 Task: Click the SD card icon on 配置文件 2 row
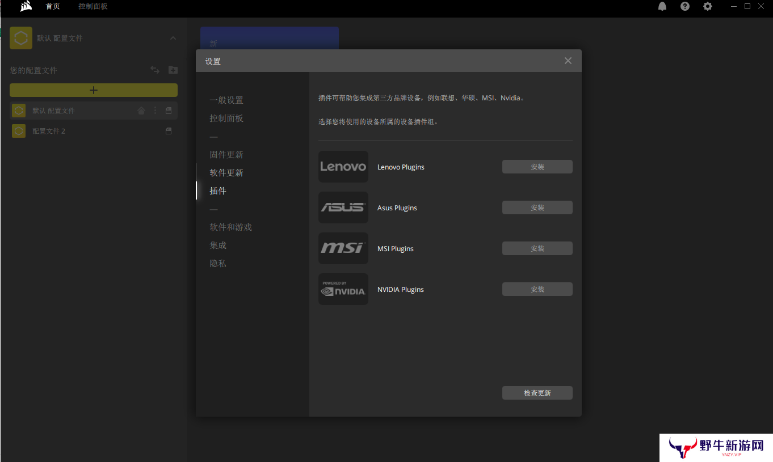(x=169, y=131)
